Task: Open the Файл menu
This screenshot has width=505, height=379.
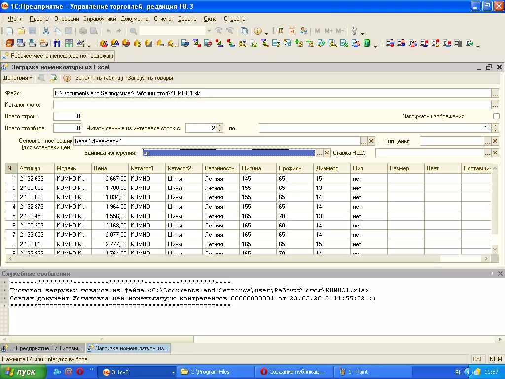Action: pos(15,19)
